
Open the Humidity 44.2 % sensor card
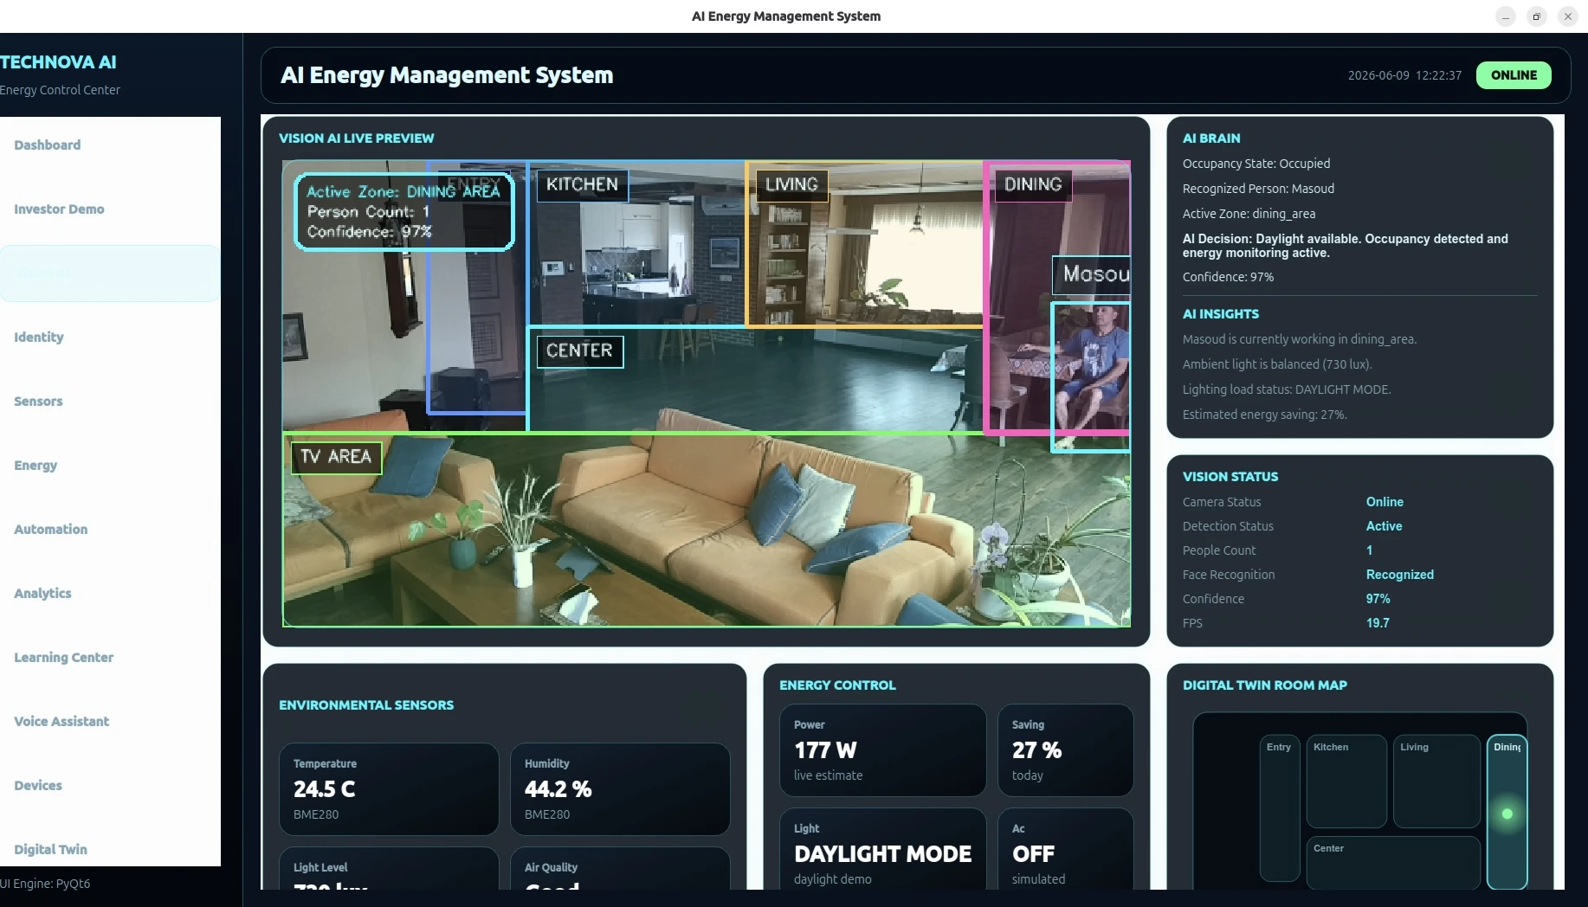(x=620, y=789)
